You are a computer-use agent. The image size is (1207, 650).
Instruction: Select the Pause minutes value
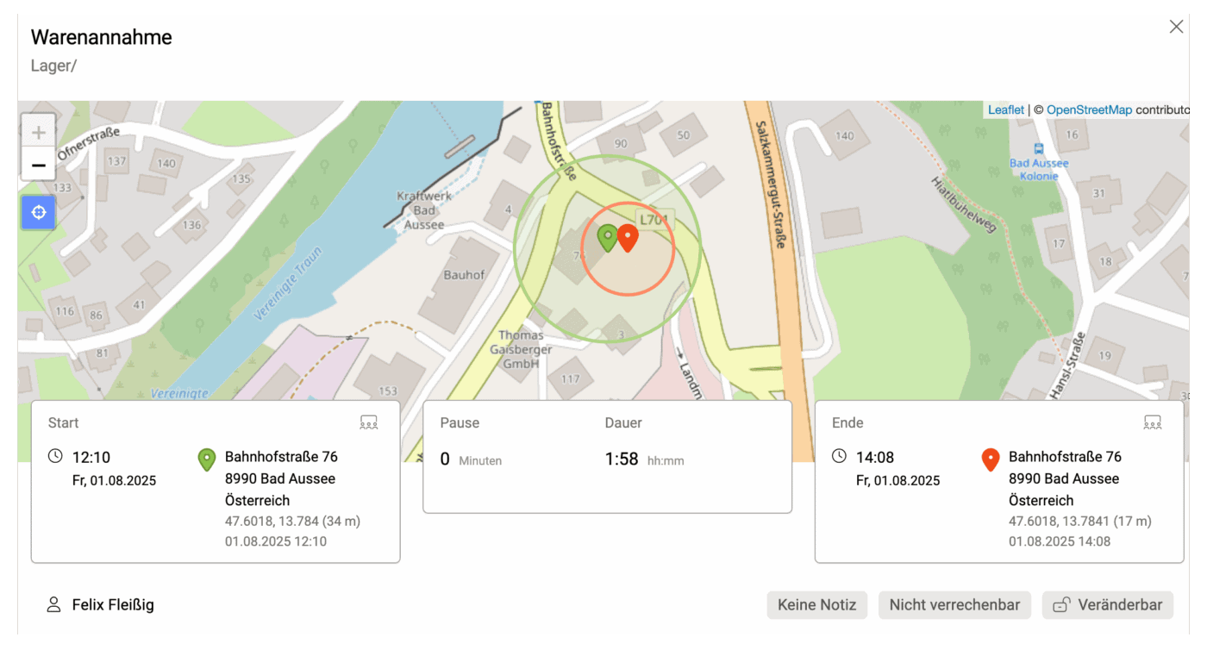click(445, 459)
